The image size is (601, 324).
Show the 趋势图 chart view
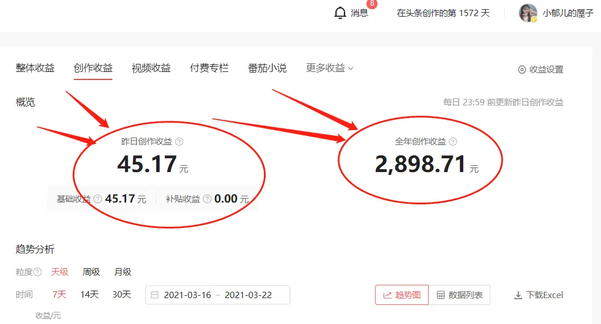click(x=402, y=295)
